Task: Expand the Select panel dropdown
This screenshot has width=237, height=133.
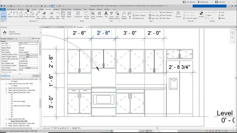Action: coord(3,21)
